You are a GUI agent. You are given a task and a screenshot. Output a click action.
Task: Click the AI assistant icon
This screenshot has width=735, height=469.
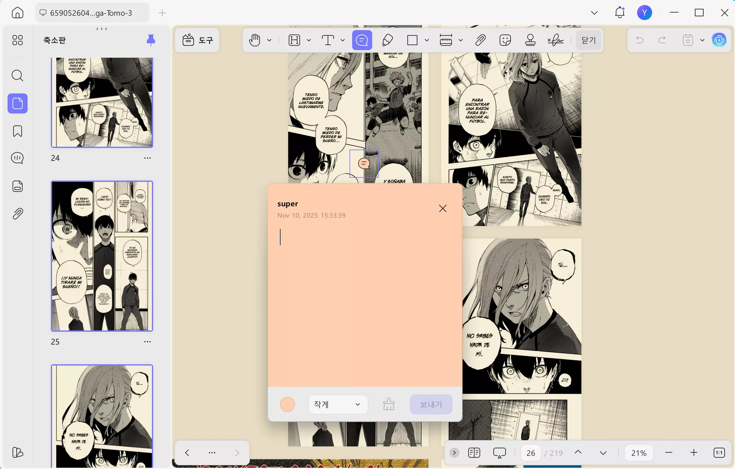[x=719, y=40]
